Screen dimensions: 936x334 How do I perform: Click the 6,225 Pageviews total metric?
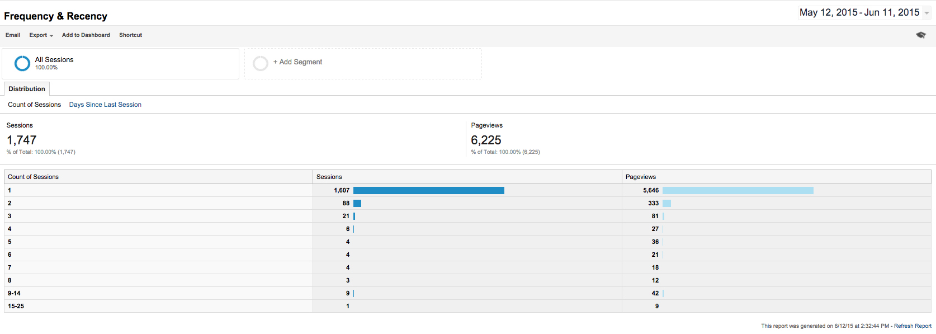[486, 140]
